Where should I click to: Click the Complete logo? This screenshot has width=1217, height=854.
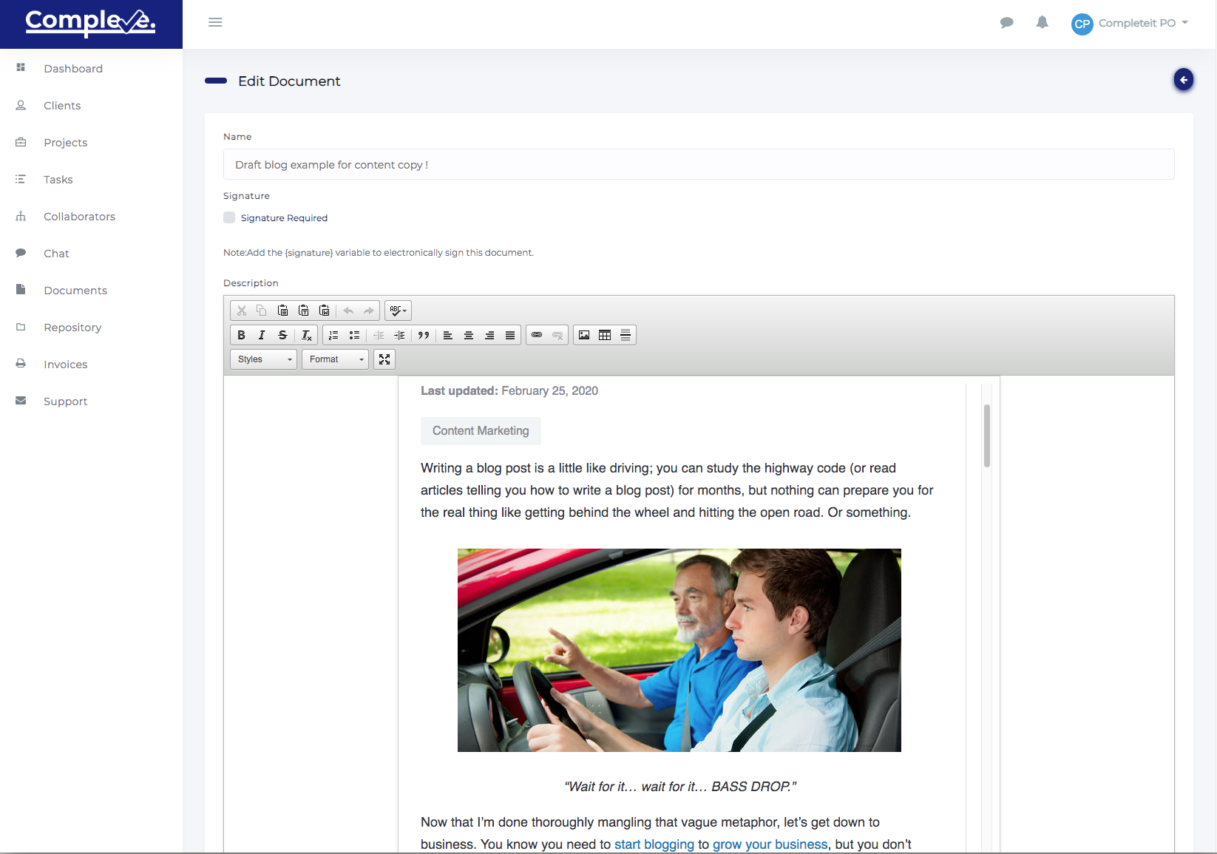(x=91, y=22)
